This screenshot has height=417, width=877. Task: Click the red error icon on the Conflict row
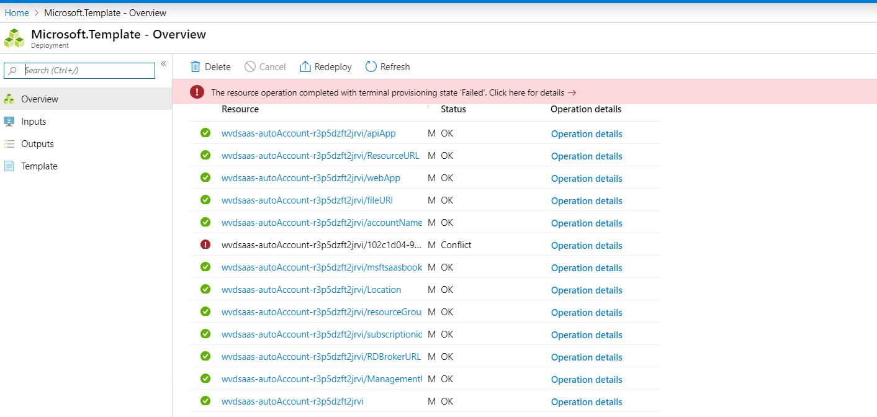pos(205,244)
